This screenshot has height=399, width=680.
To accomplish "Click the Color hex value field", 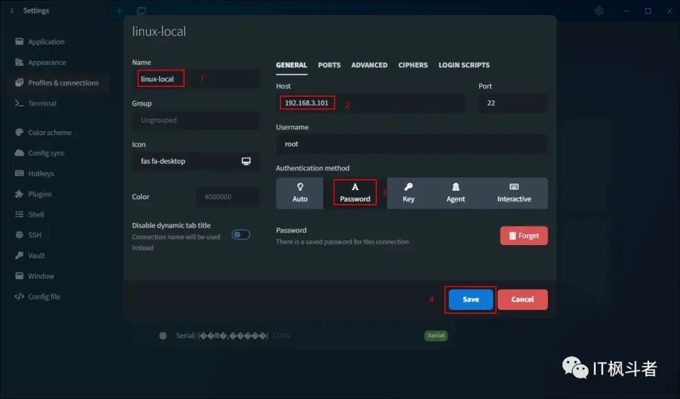I will click(228, 197).
